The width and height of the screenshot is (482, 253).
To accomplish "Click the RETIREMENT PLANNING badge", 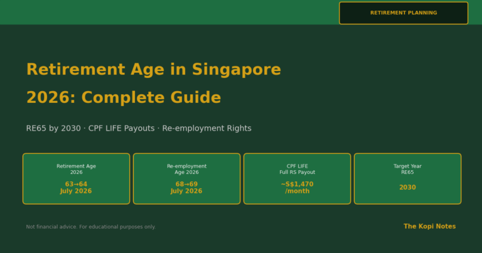I will tap(404, 13).
